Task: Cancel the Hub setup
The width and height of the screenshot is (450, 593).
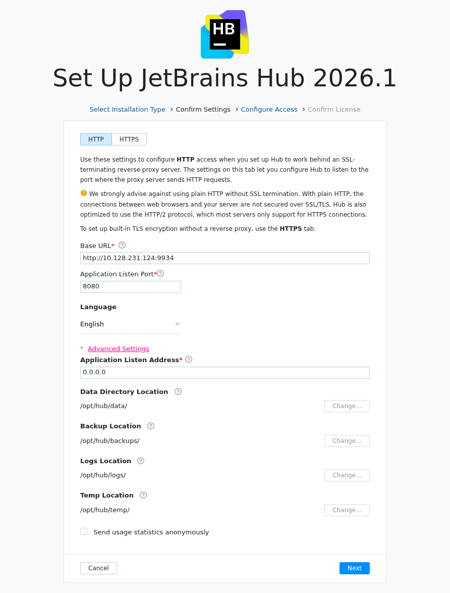Action: coord(98,568)
